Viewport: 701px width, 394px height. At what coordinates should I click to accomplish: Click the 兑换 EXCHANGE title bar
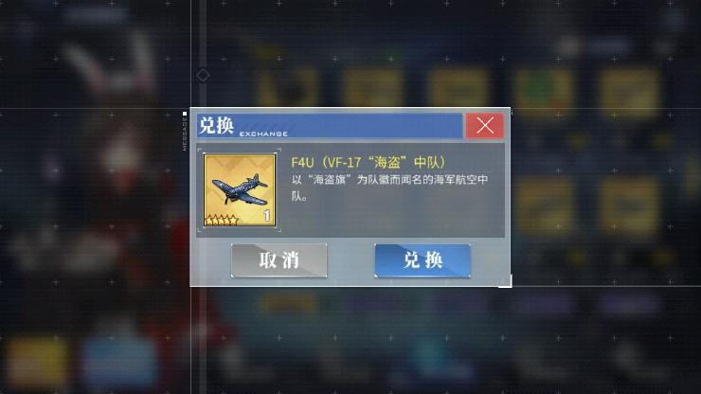coord(330,126)
